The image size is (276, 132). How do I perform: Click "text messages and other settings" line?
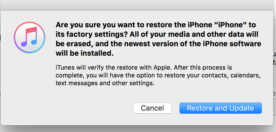coord(105,83)
